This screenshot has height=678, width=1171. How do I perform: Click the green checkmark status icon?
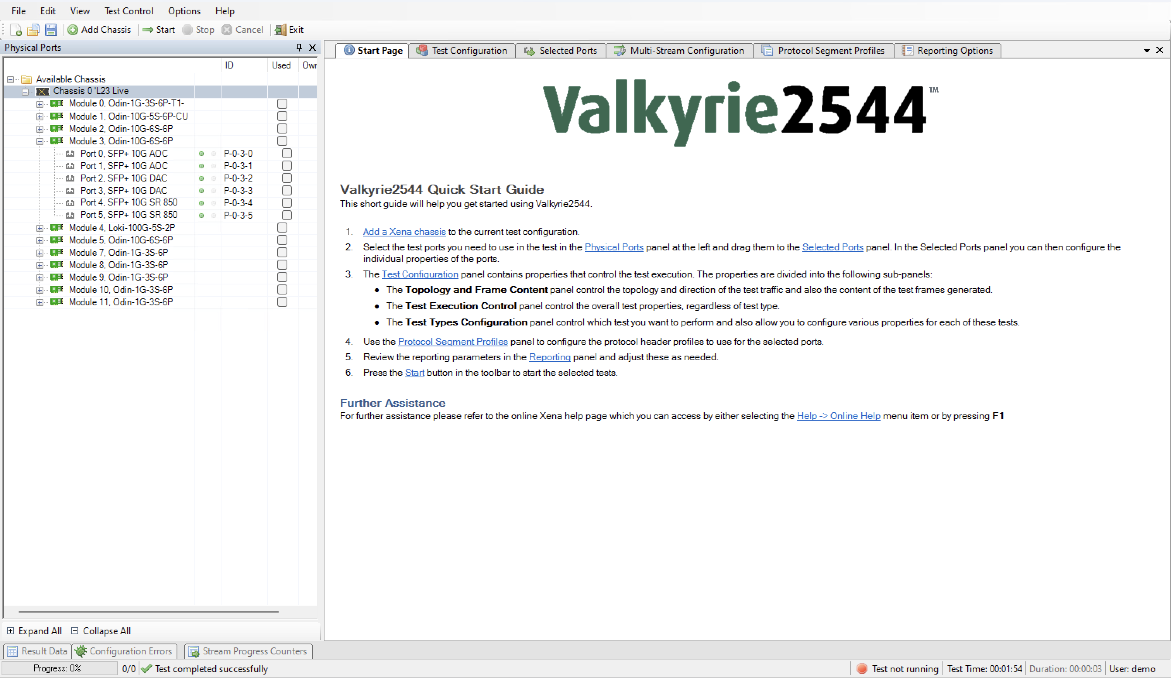[146, 668]
